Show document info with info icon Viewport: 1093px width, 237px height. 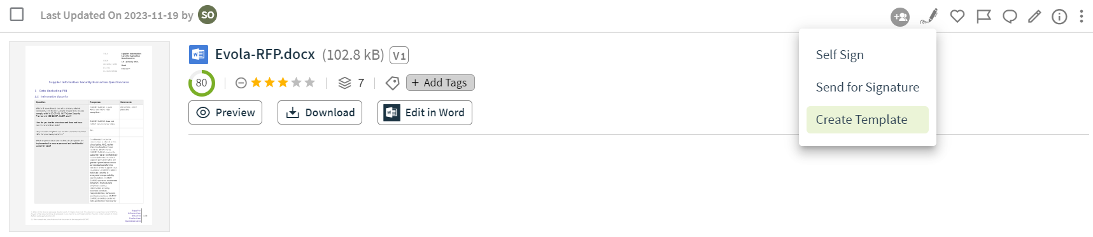coord(1059,17)
